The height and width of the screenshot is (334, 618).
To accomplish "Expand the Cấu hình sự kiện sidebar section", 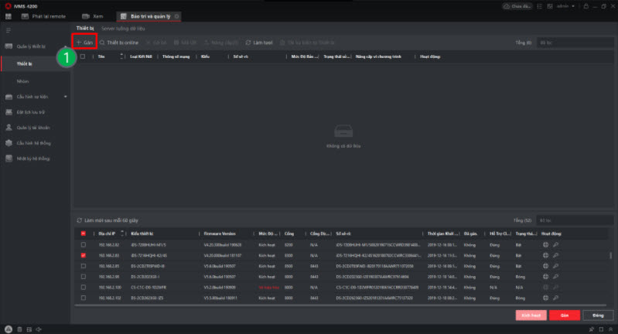I will click(65, 97).
